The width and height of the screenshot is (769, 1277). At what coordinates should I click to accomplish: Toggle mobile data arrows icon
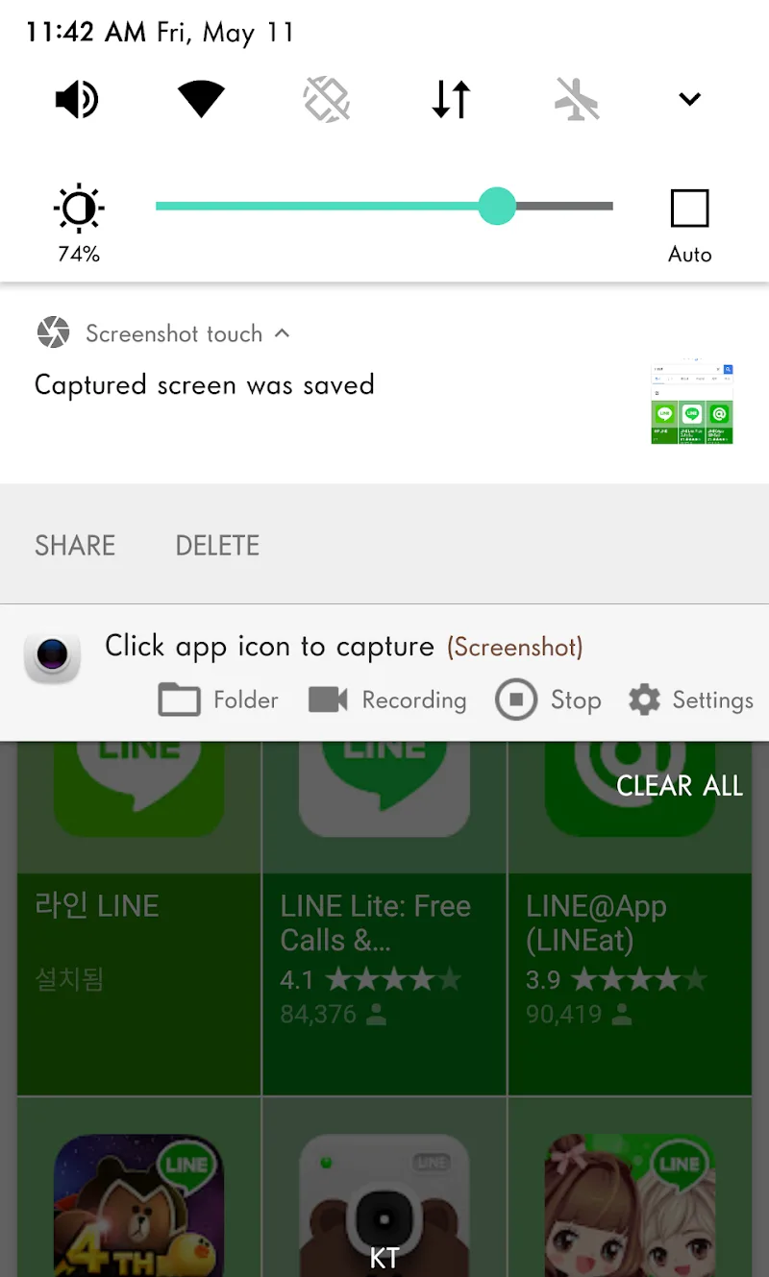click(451, 99)
